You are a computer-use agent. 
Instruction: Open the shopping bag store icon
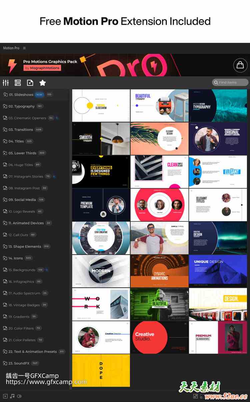pyautogui.click(x=240, y=65)
